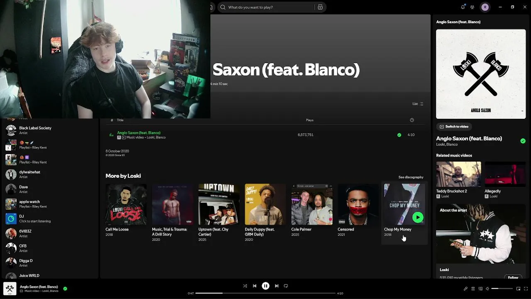Maximize the Spotify window
531x299 pixels.
click(x=512, y=7)
